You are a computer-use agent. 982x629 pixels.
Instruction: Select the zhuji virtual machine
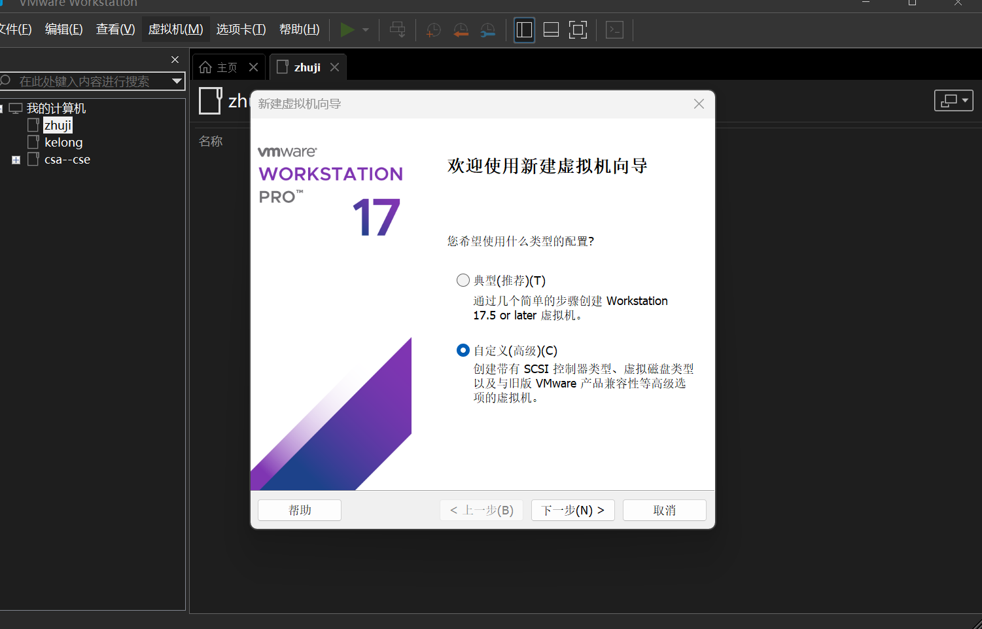pos(58,125)
